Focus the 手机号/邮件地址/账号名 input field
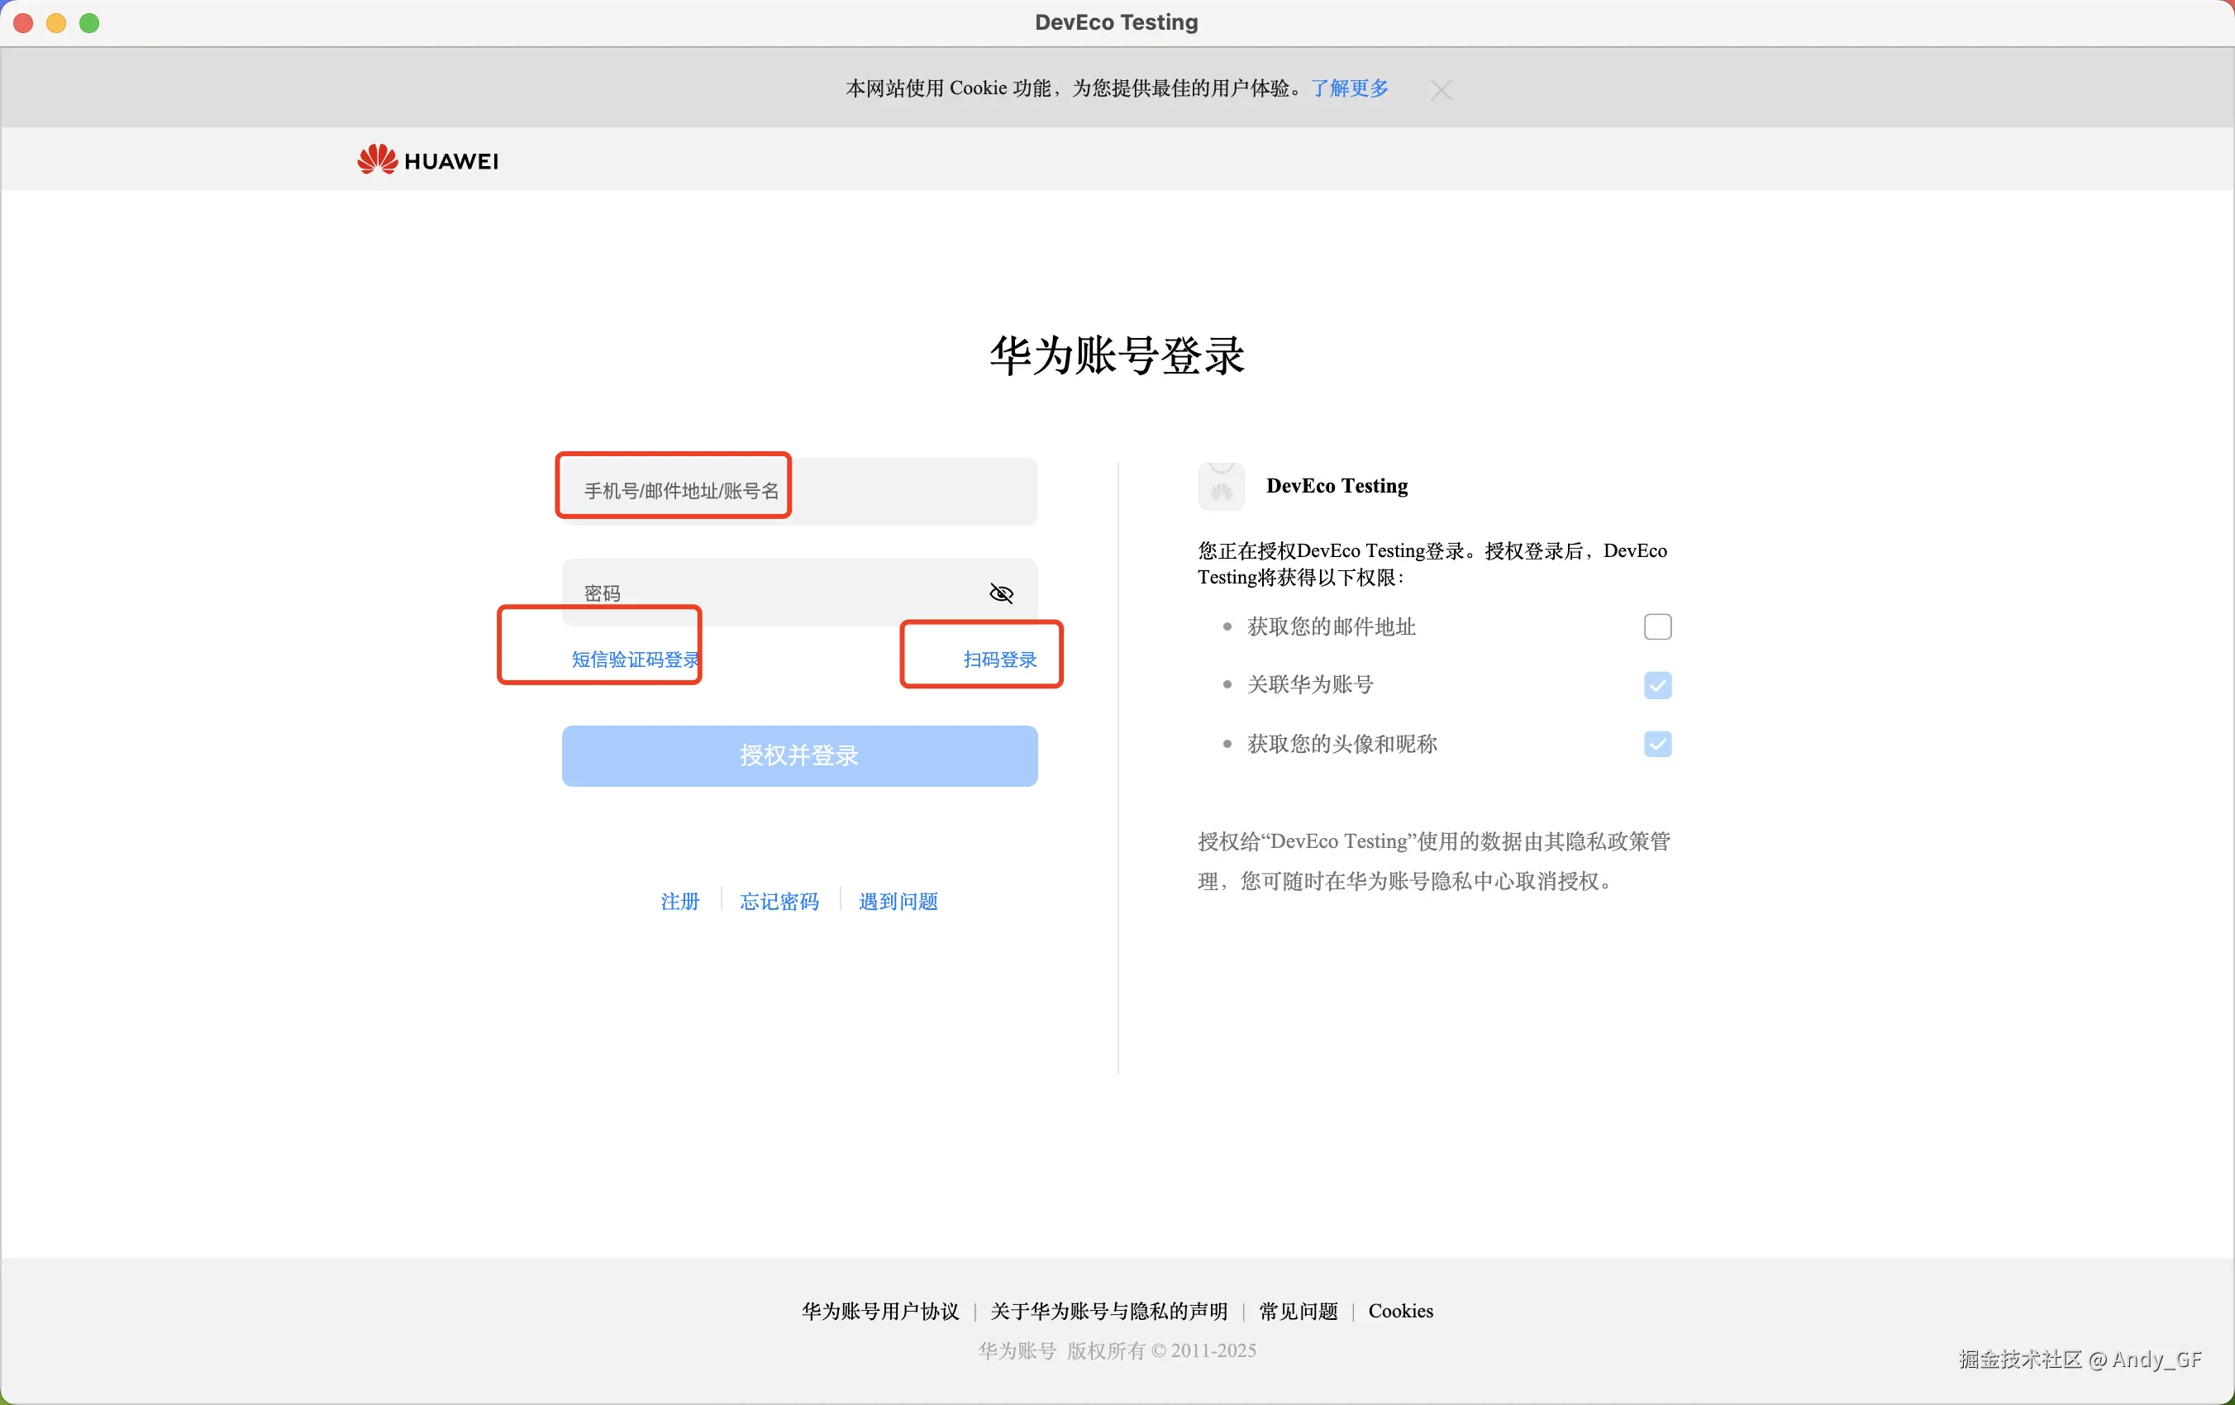The height and width of the screenshot is (1405, 2235). tap(799, 491)
